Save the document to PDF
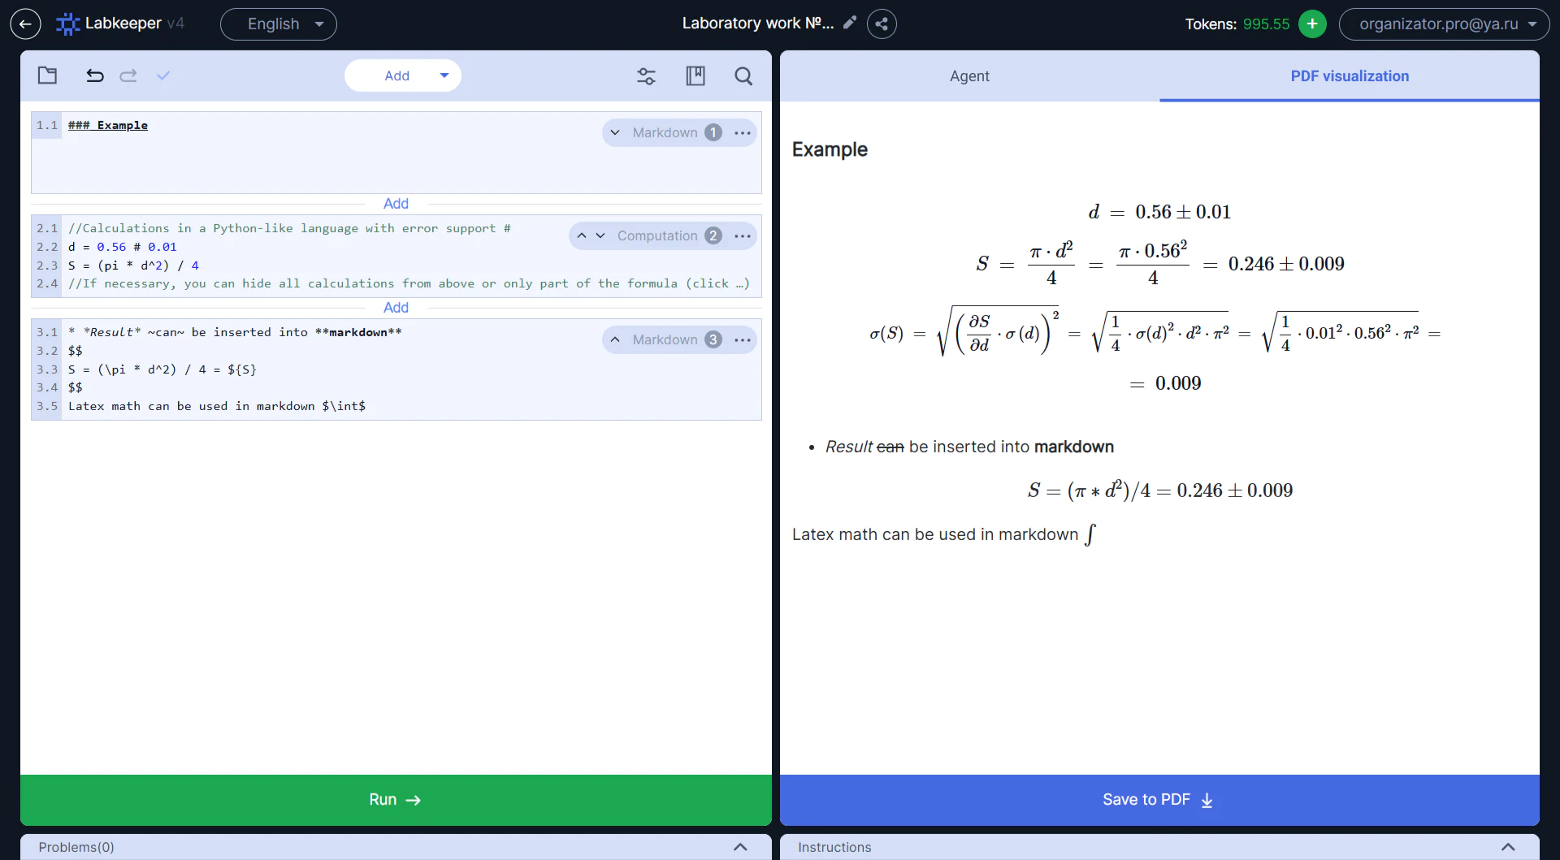The width and height of the screenshot is (1560, 860). click(1159, 800)
